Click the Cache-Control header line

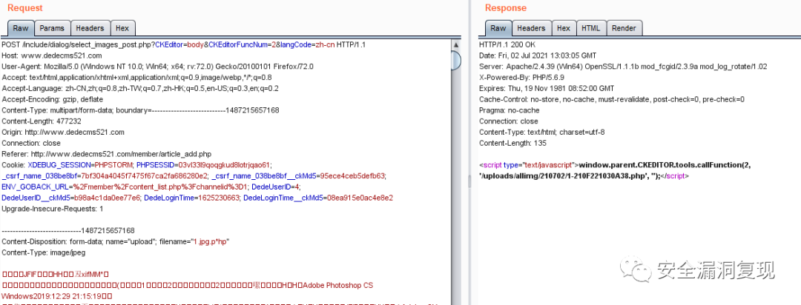pyautogui.click(x=611, y=99)
